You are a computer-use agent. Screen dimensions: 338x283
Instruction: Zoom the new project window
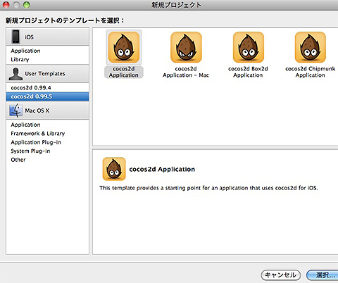27,5
